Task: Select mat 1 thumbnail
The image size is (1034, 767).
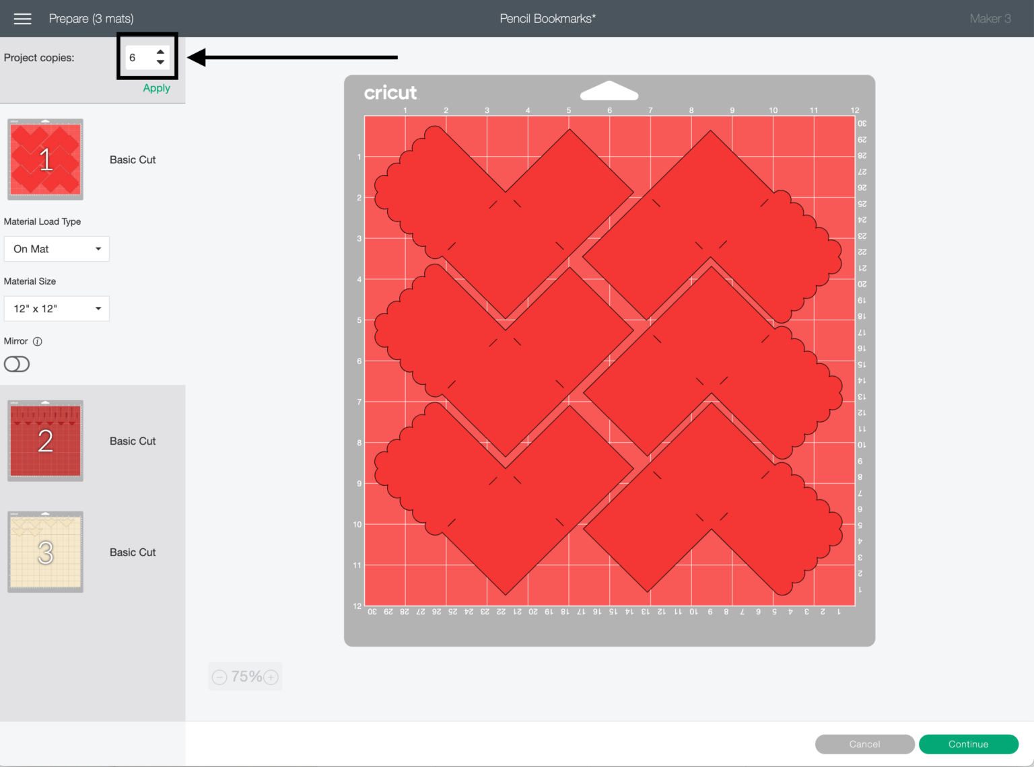Action: pos(45,159)
